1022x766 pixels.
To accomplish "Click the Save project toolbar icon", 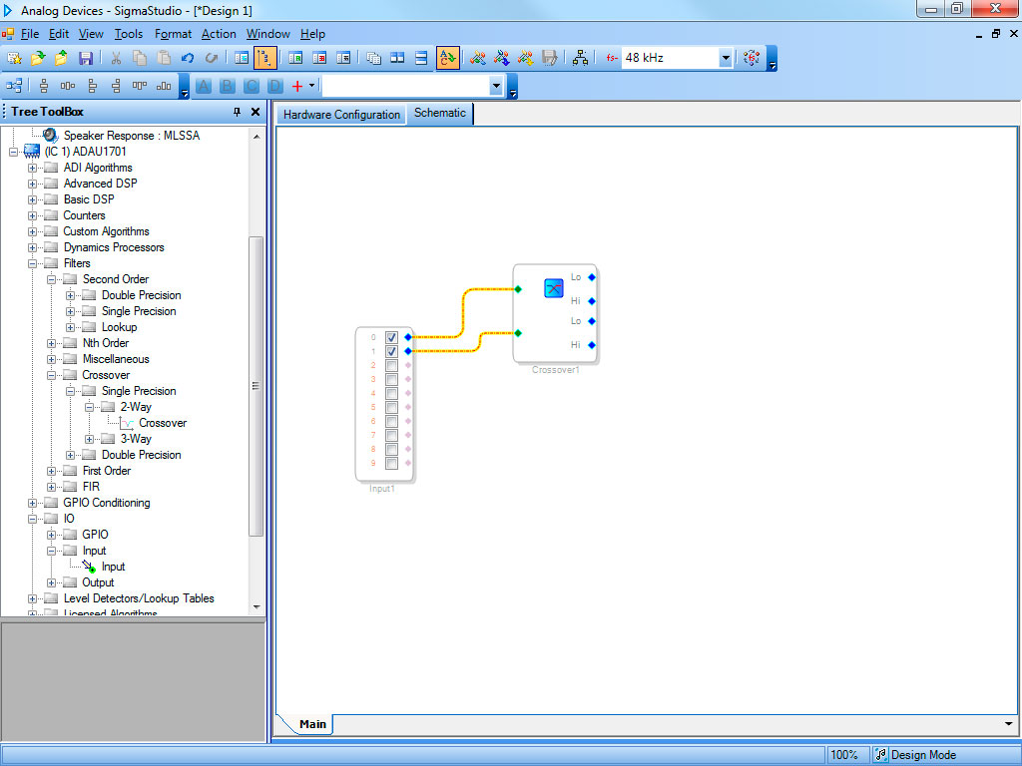I will point(86,58).
